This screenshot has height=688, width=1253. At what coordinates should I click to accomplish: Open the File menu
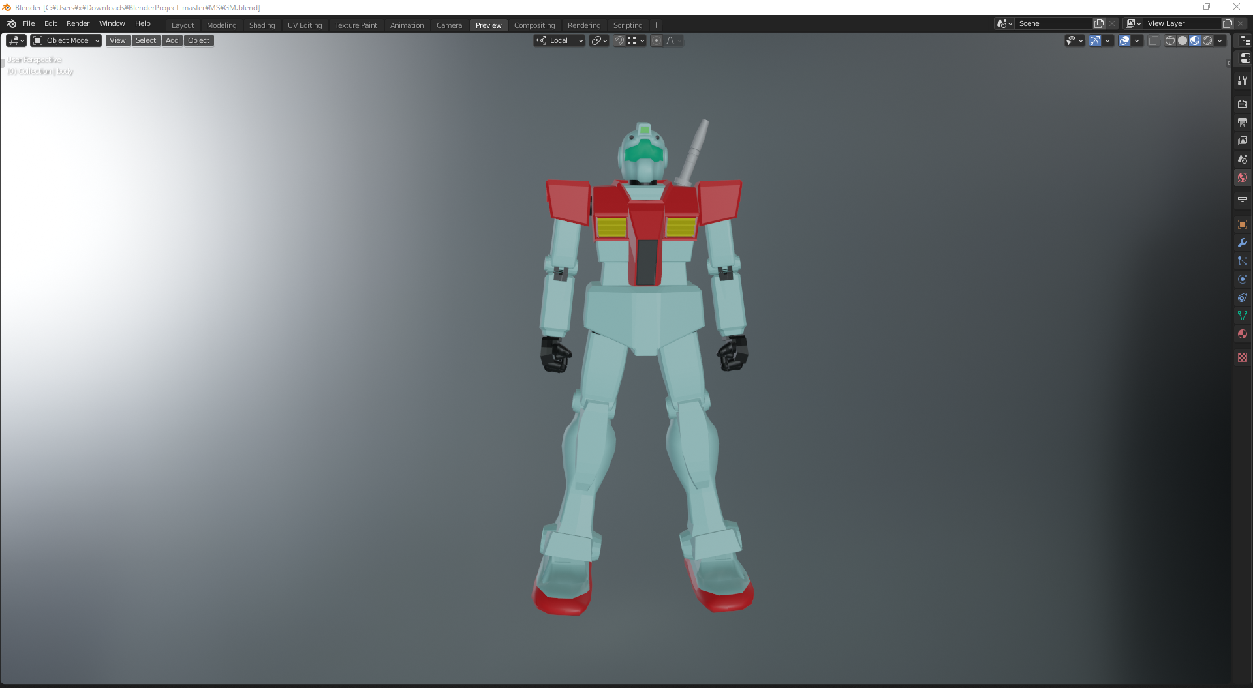tap(29, 23)
